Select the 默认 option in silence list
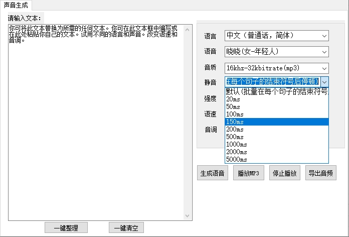Image resolution: width=349 pixels, height=237 pixels. pyautogui.click(x=276, y=92)
